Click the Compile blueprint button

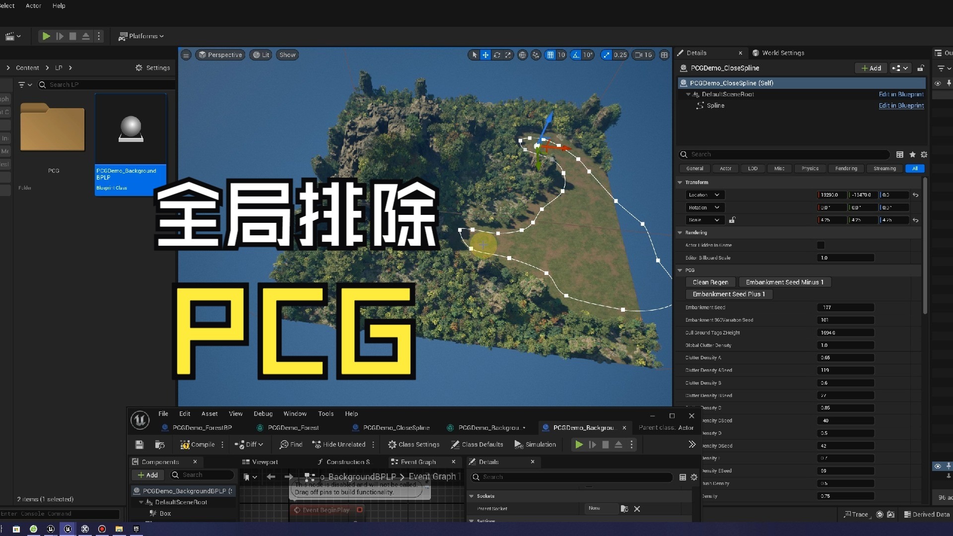(x=197, y=445)
